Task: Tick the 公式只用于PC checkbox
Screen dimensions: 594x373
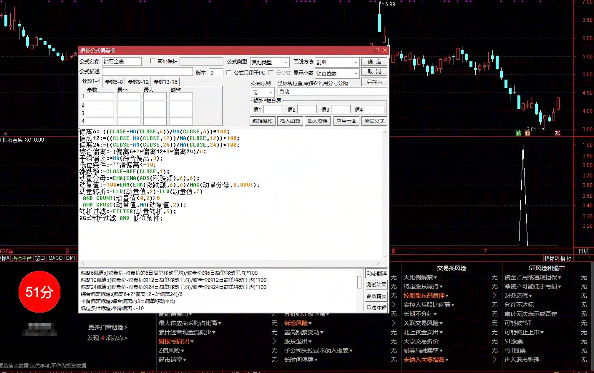Action: (x=229, y=73)
